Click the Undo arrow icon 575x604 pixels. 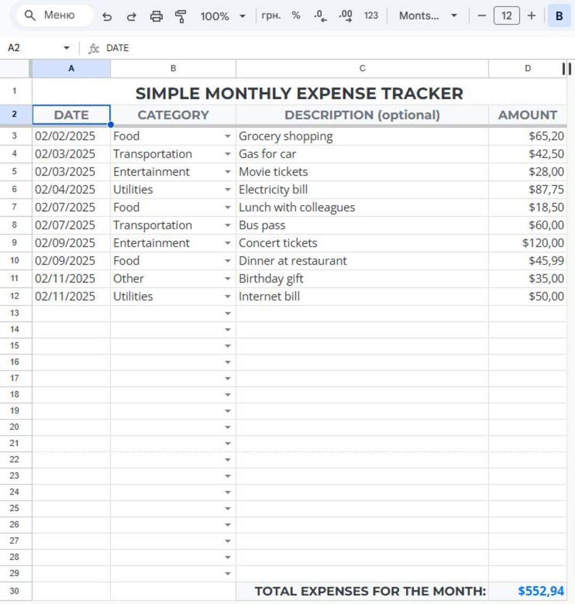(x=107, y=16)
